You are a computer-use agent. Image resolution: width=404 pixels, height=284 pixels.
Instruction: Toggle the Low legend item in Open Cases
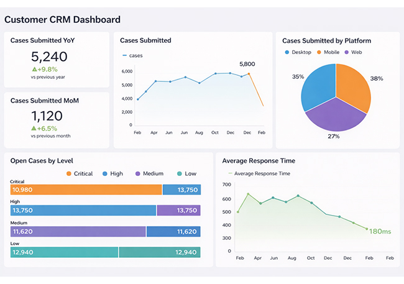187,174
